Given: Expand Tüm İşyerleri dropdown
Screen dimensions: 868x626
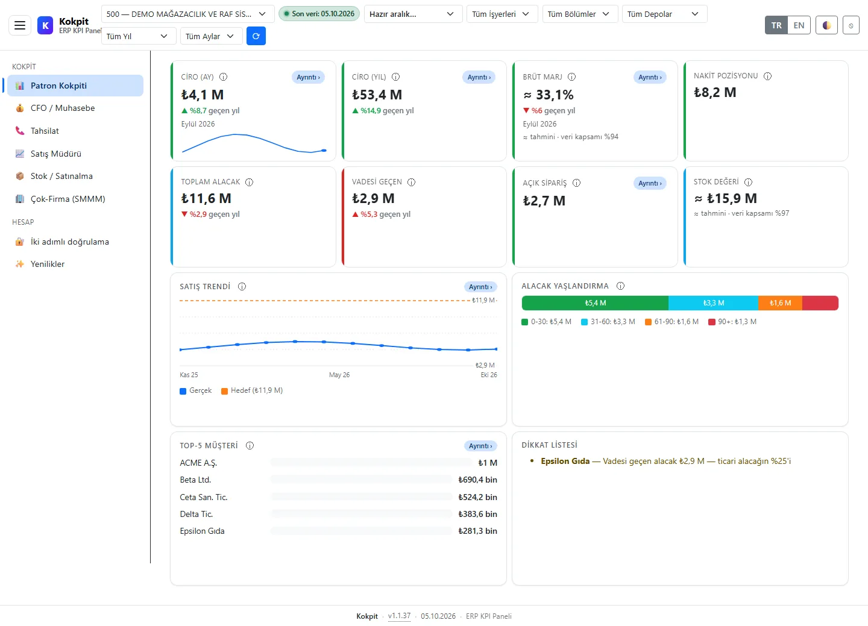Looking at the screenshot, I should 502,14.
